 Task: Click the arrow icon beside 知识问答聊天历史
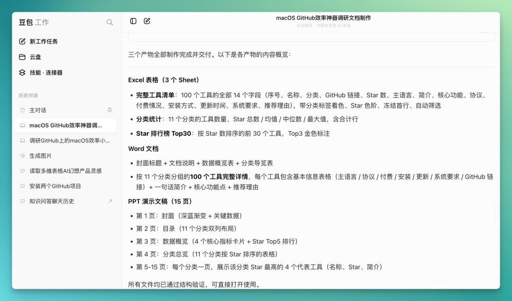click(110, 201)
